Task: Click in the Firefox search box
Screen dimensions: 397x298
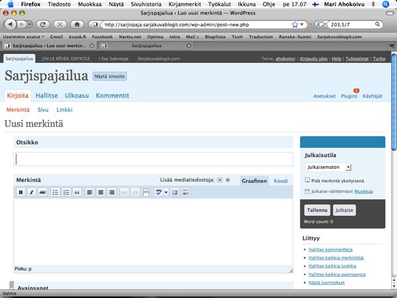Action: [x=352, y=25]
